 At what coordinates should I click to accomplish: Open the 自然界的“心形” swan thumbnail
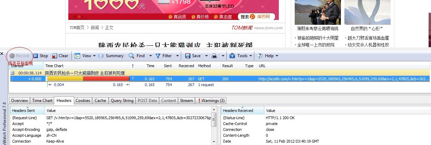click(x=368, y=12)
